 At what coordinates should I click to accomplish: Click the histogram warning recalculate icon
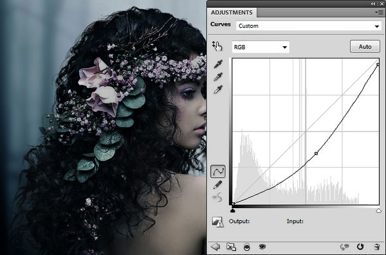[x=217, y=222]
